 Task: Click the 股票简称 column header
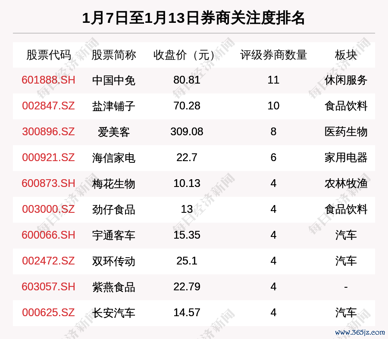[113, 55]
